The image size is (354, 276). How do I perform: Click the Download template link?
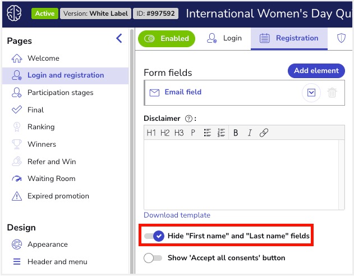pyautogui.click(x=177, y=215)
